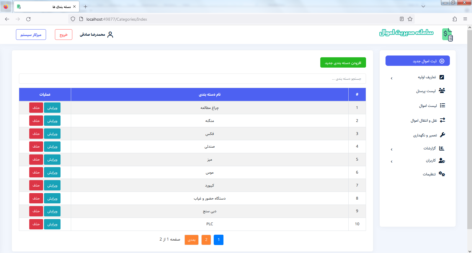Go to page 2 in pagination
472x253 pixels.
(206, 240)
